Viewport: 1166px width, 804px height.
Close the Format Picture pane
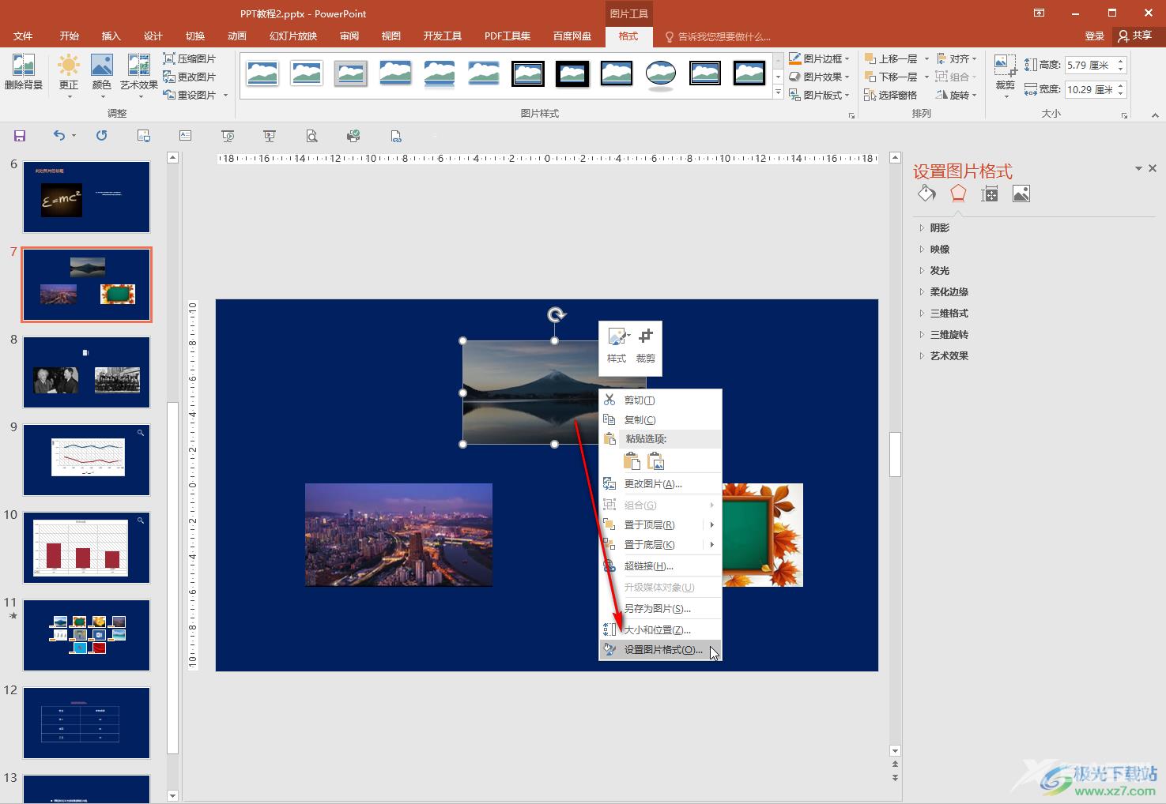1153,168
